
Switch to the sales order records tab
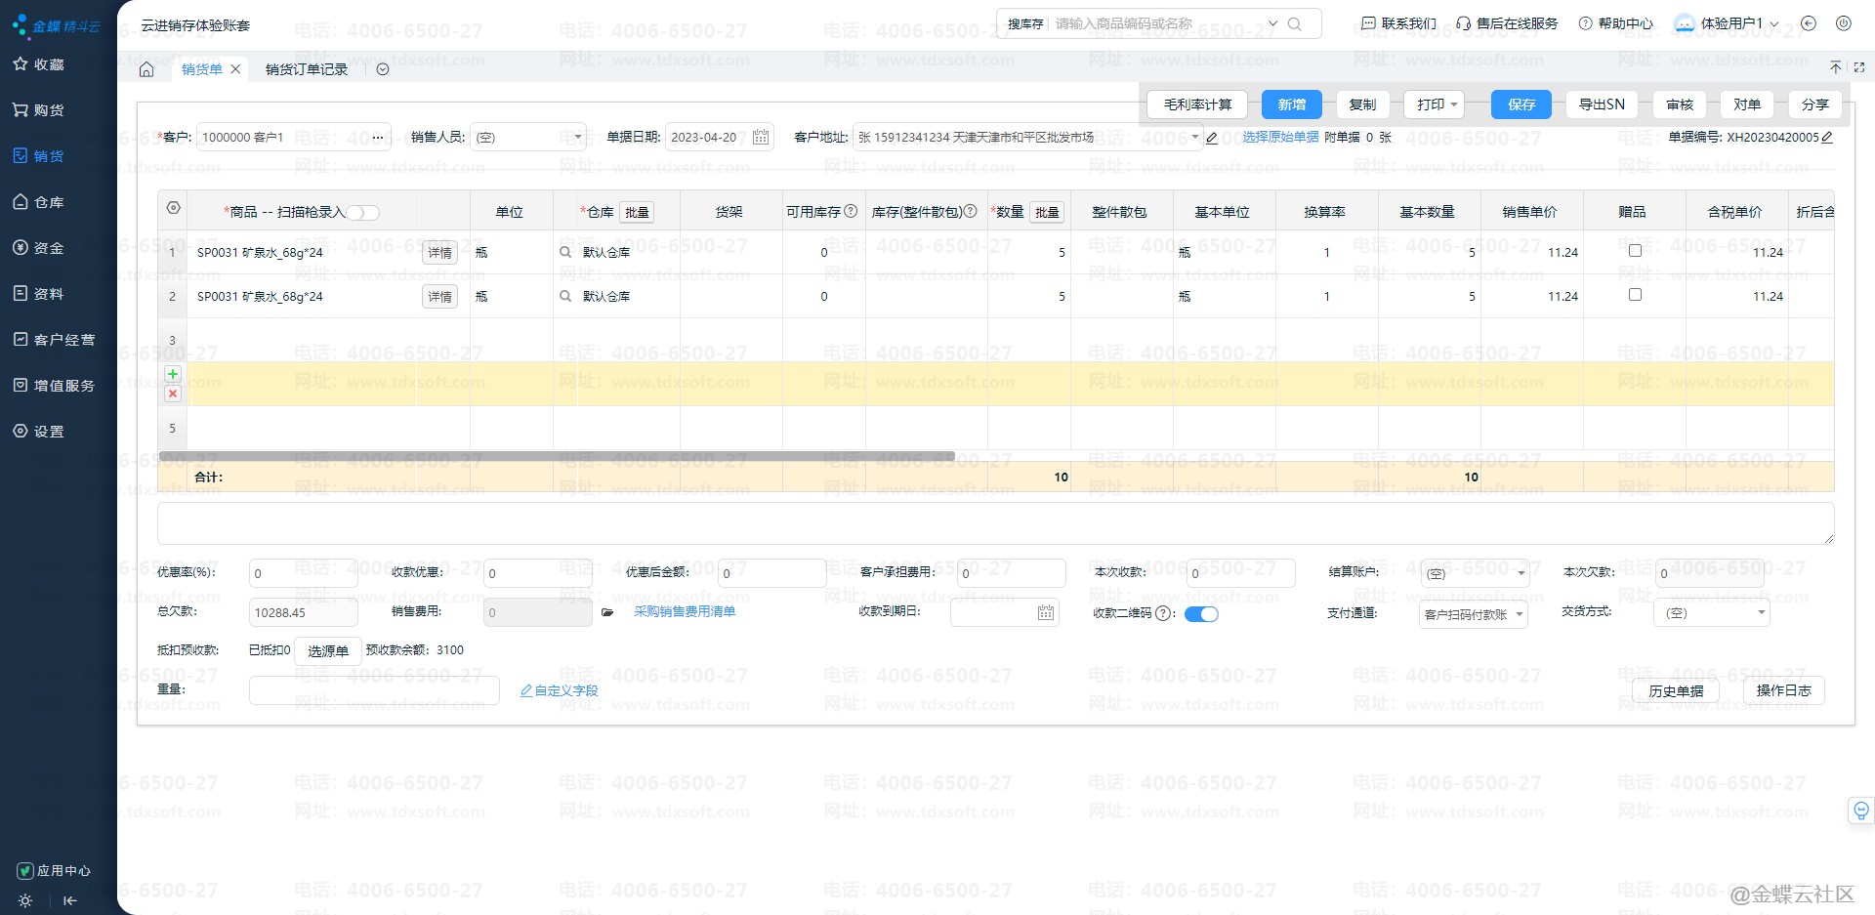(x=307, y=69)
